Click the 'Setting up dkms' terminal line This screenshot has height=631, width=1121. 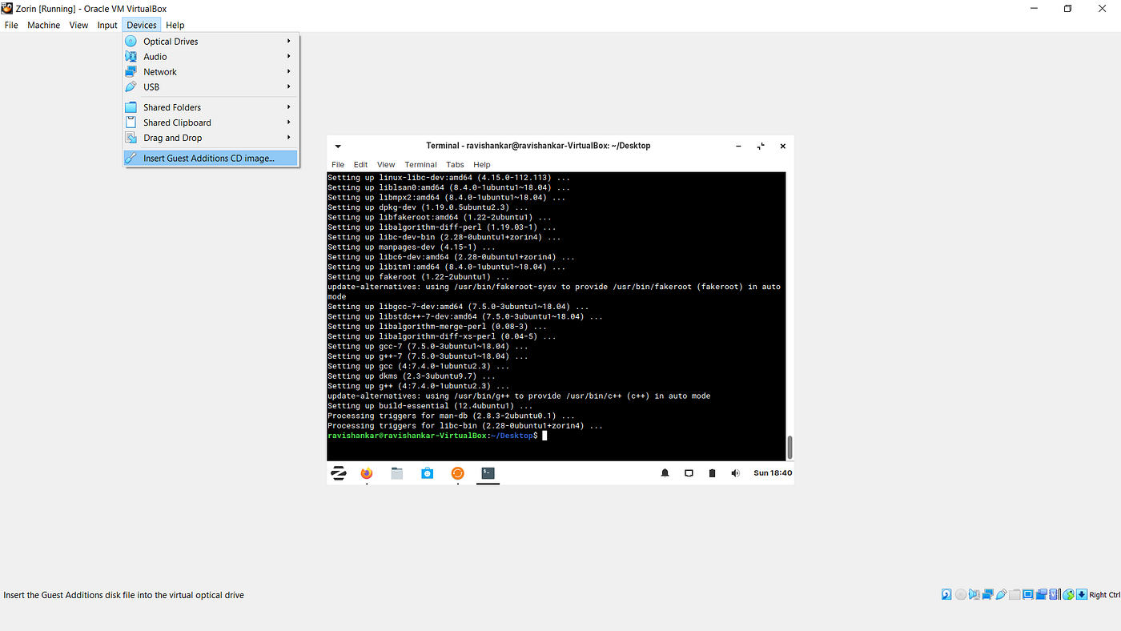pyautogui.click(x=412, y=376)
